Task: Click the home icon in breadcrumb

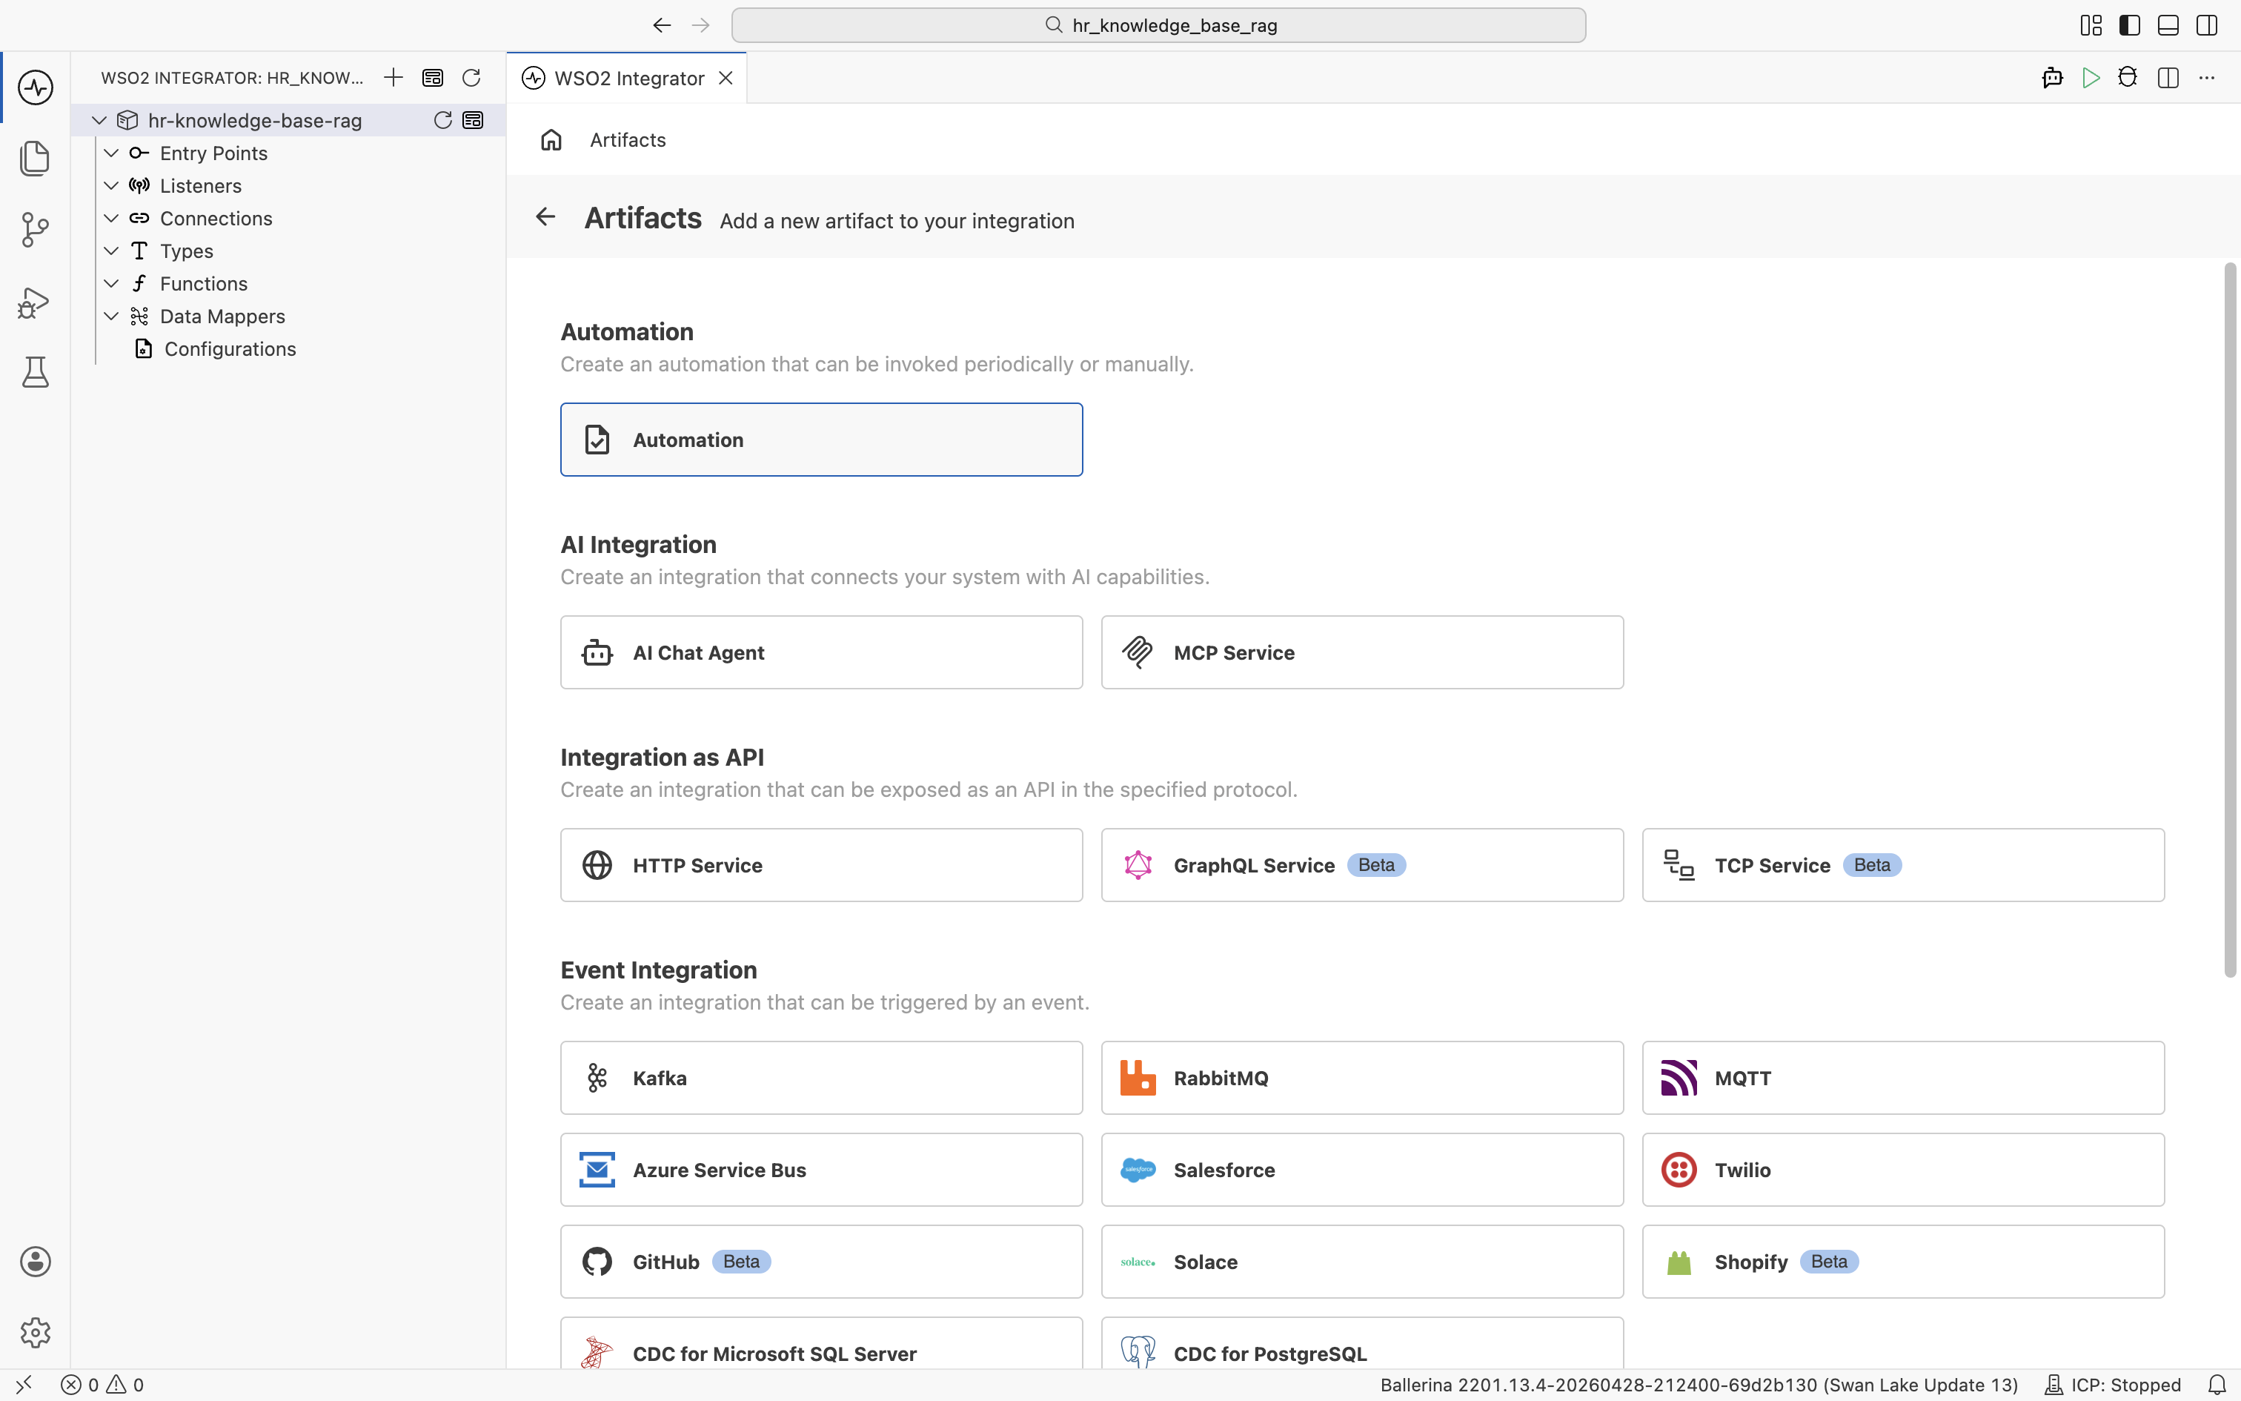Action: click(x=551, y=140)
